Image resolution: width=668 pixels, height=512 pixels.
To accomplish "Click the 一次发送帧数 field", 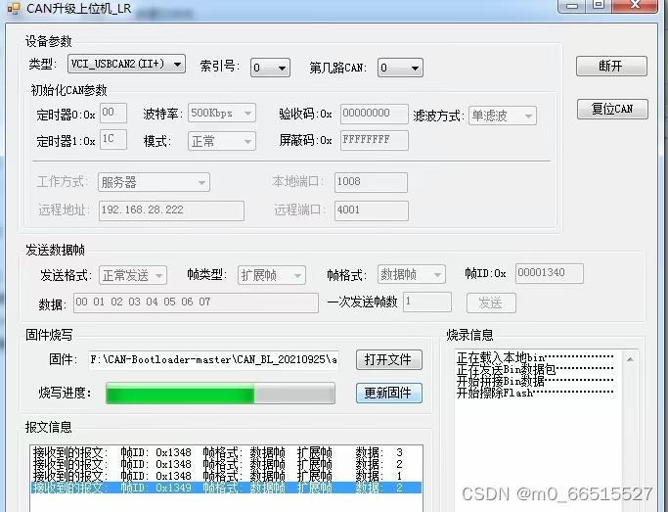I will (426, 302).
